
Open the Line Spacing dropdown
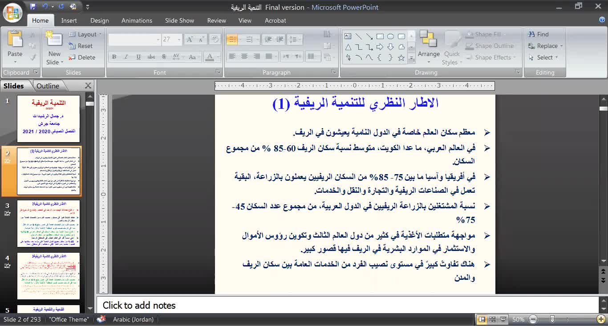click(296, 39)
